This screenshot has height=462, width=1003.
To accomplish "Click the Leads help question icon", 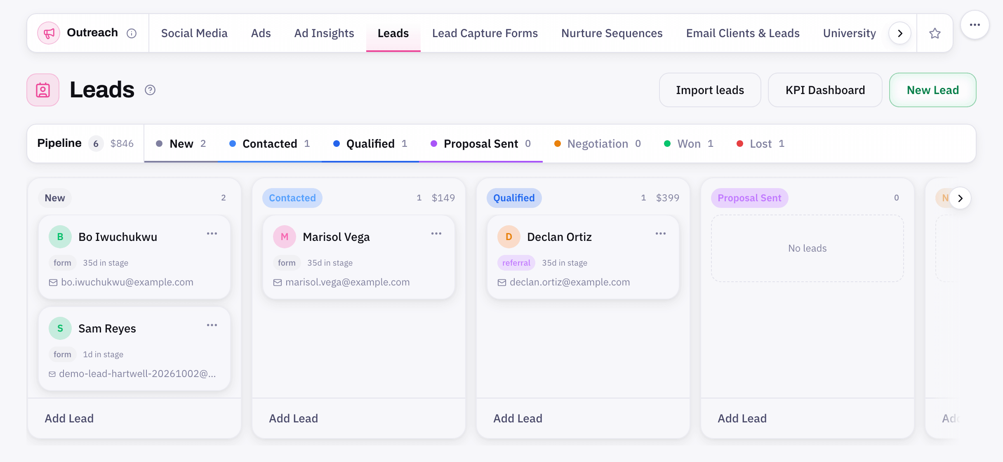I will point(150,90).
